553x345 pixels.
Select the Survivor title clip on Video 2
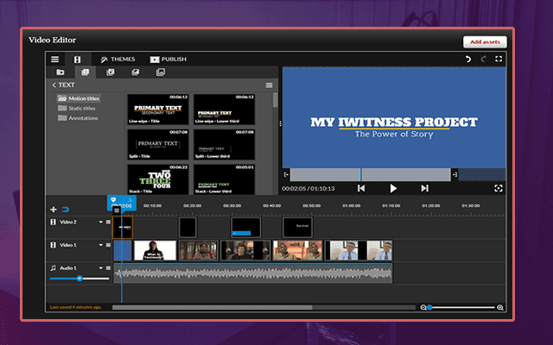(297, 228)
